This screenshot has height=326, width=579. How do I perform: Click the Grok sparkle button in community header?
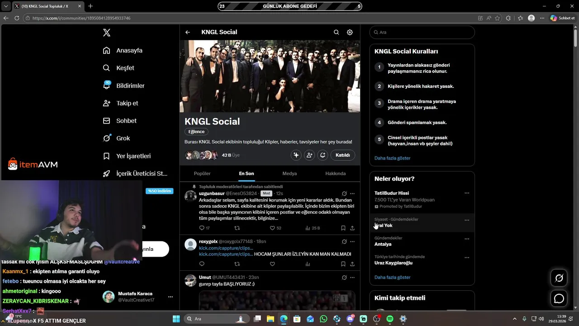coord(296,155)
